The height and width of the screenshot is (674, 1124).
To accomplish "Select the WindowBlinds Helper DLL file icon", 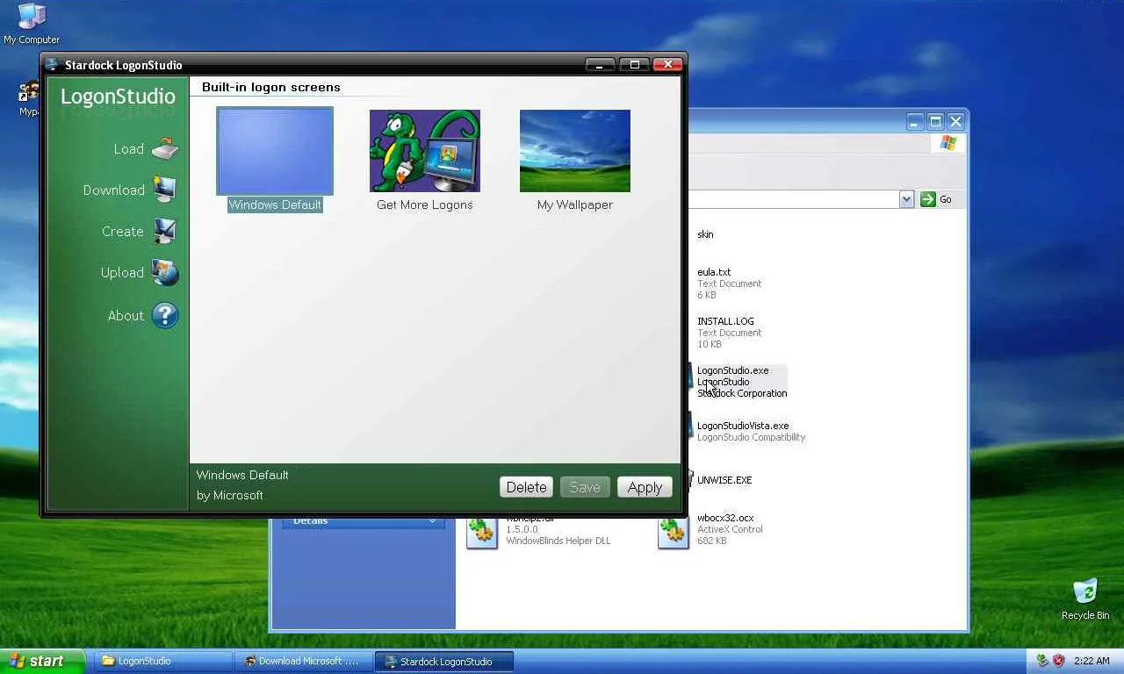I will pos(482,532).
